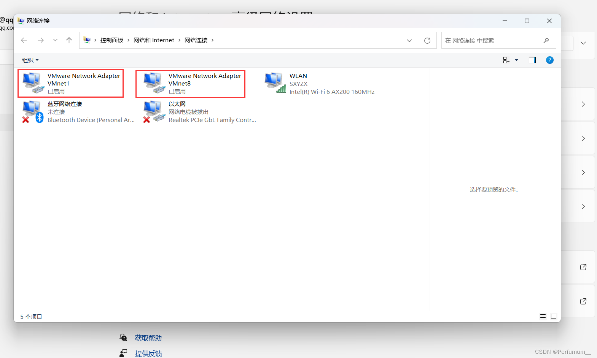597x358 pixels.
Task: Click the 获取帮助 link in Settings window
Action: click(148, 338)
